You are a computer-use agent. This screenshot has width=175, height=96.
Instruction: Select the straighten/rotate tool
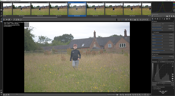21,20
